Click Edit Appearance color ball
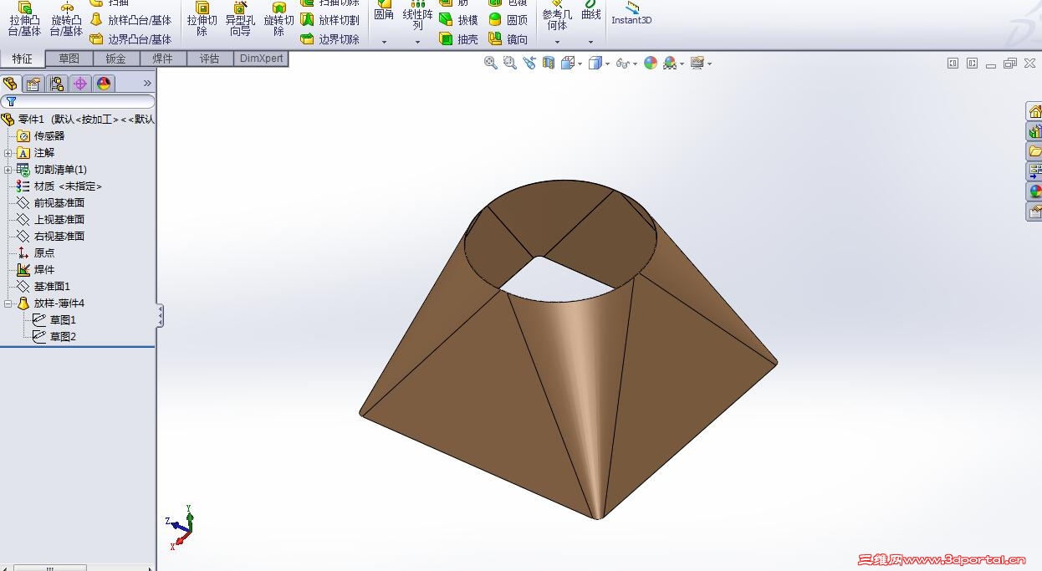1042x571 pixels. click(x=651, y=63)
